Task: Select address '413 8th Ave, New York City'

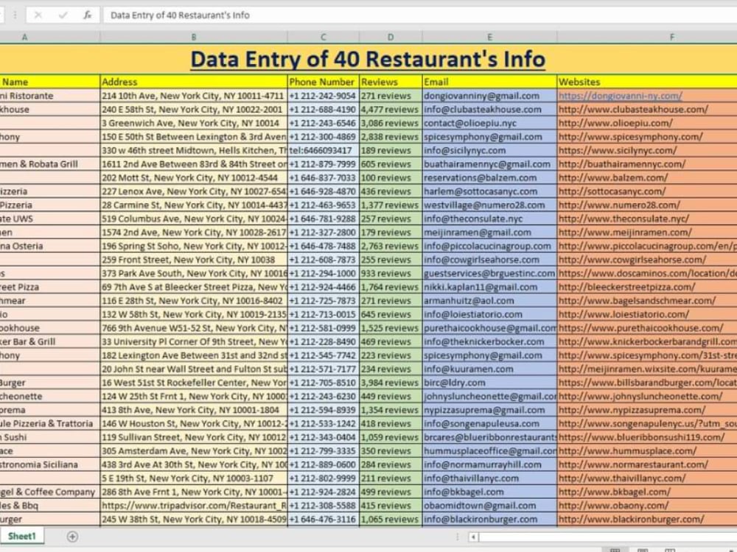Action: click(x=194, y=410)
